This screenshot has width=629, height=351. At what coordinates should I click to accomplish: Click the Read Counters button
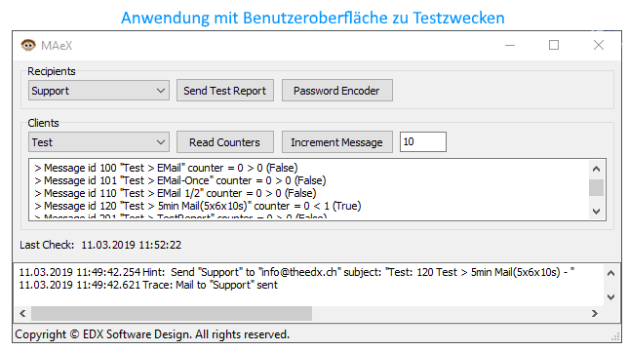click(225, 142)
